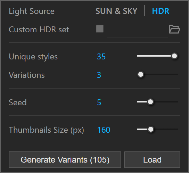Switch light source to SUN & SKY

[116, 11]
